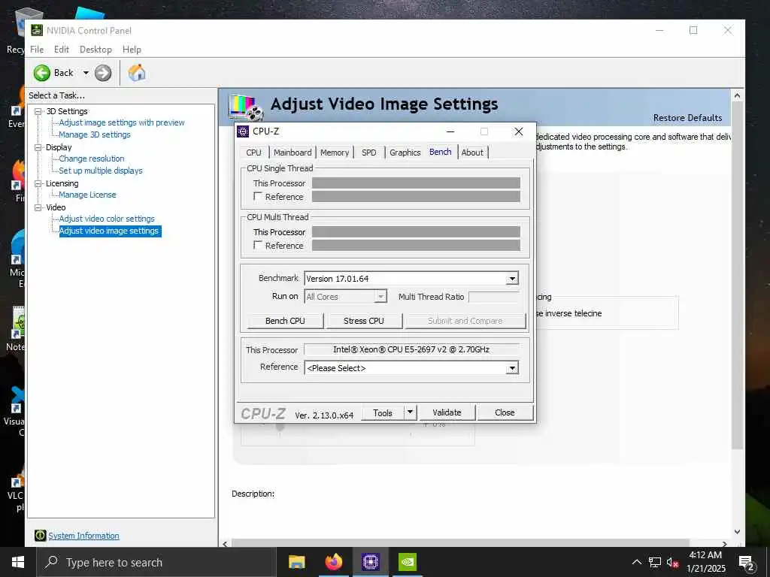The width and height of the screenshot is (770, 577).
Task: Click the Validate button
Action: [447, 412]
